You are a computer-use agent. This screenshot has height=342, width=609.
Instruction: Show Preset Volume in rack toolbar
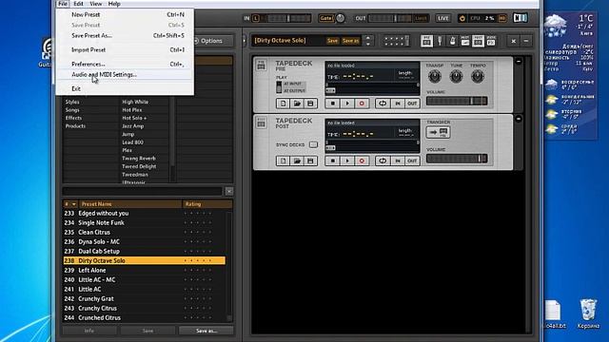point(465,41)
